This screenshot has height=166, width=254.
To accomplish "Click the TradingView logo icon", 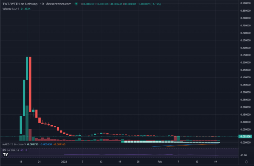I will [5, 154].
